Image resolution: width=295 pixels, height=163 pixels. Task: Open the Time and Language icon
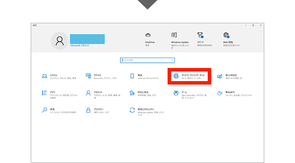132,93
